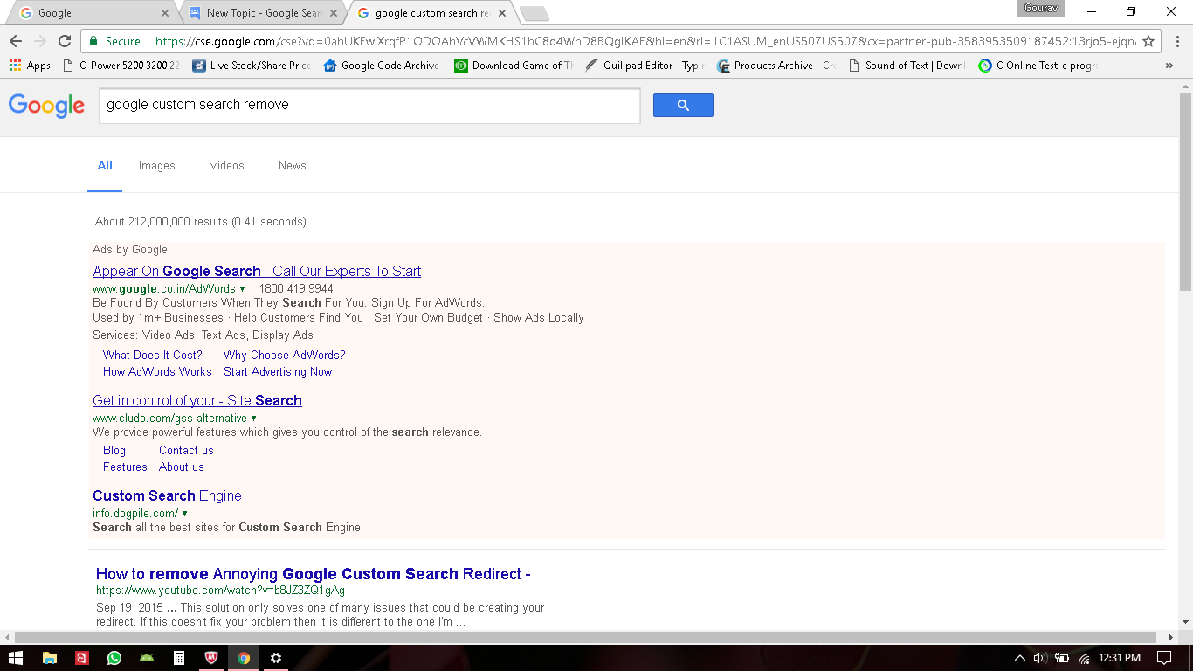Click the Ads by Google label
1193x671 pixels.
pos(130,249)
